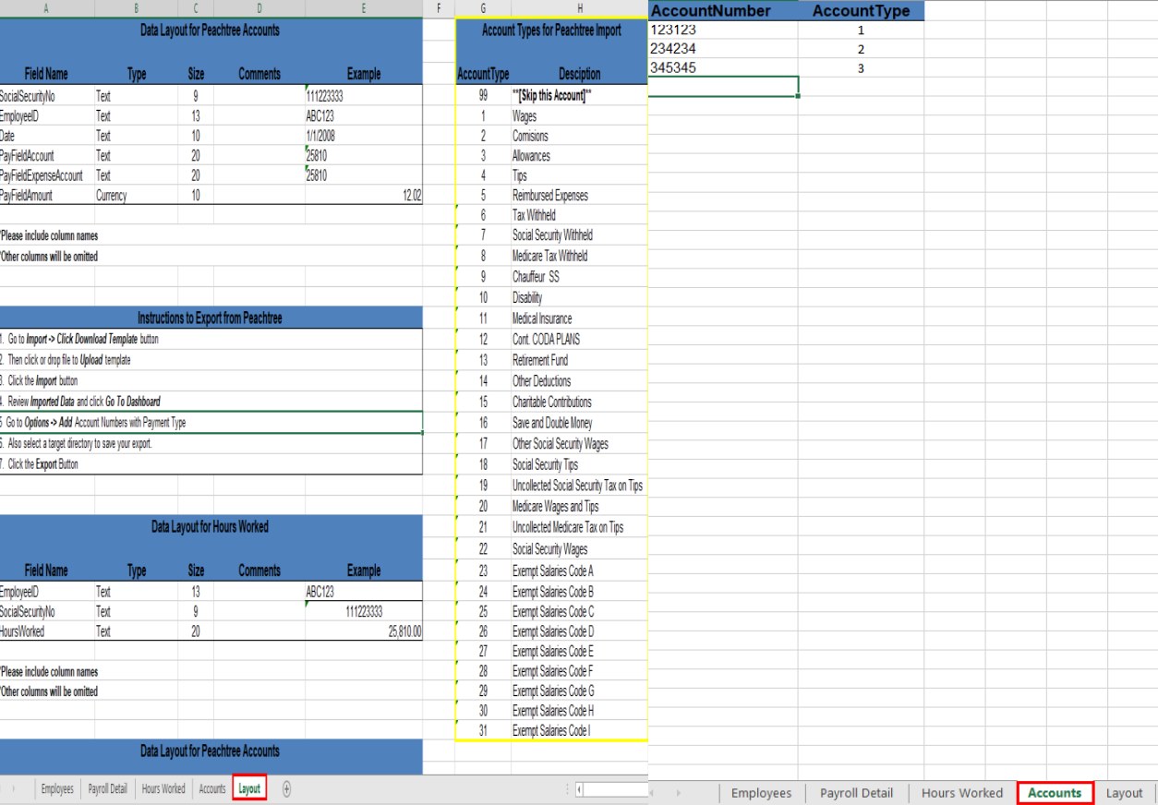This screenshot has width=1158, height=805.
Task: Select the example date 1/1/2008
Action: tap(364, 136)
